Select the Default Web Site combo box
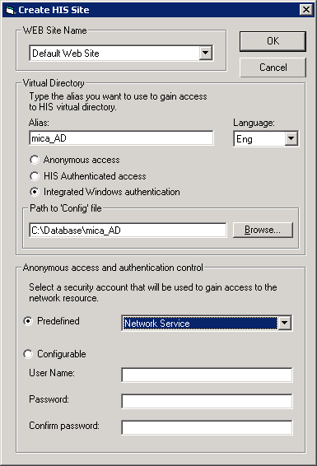 click(x=121, y=54)
